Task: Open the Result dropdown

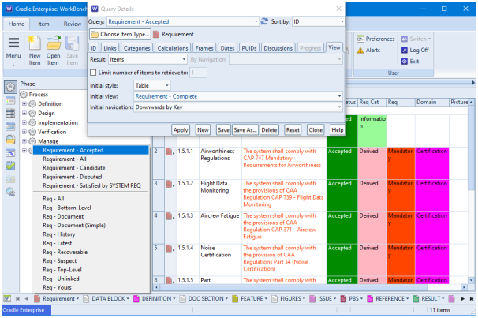Action: tap(184, 59)
